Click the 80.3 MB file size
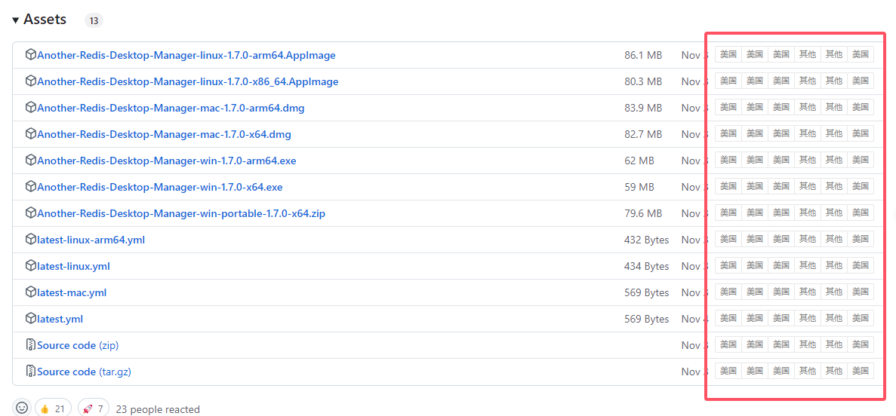Viewport: 896px width, 416px height. click(643, 81)
